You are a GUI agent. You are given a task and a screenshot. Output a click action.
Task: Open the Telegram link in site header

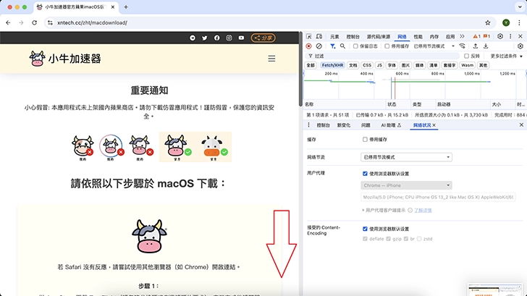193,38
